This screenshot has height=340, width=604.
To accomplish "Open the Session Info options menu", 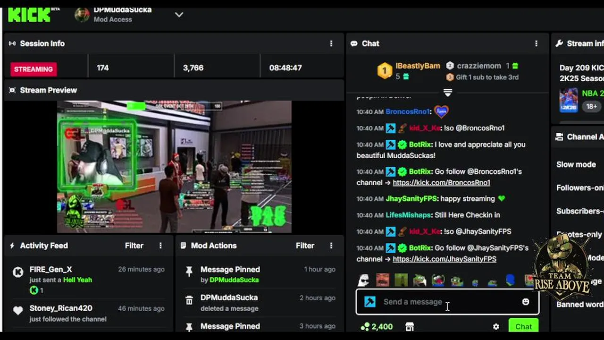I will pos(331,43).
